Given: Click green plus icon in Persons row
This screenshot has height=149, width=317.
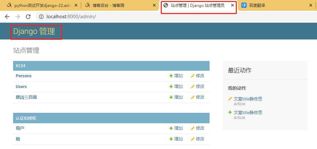Looking at the screenshot, I should coord(171,76).
